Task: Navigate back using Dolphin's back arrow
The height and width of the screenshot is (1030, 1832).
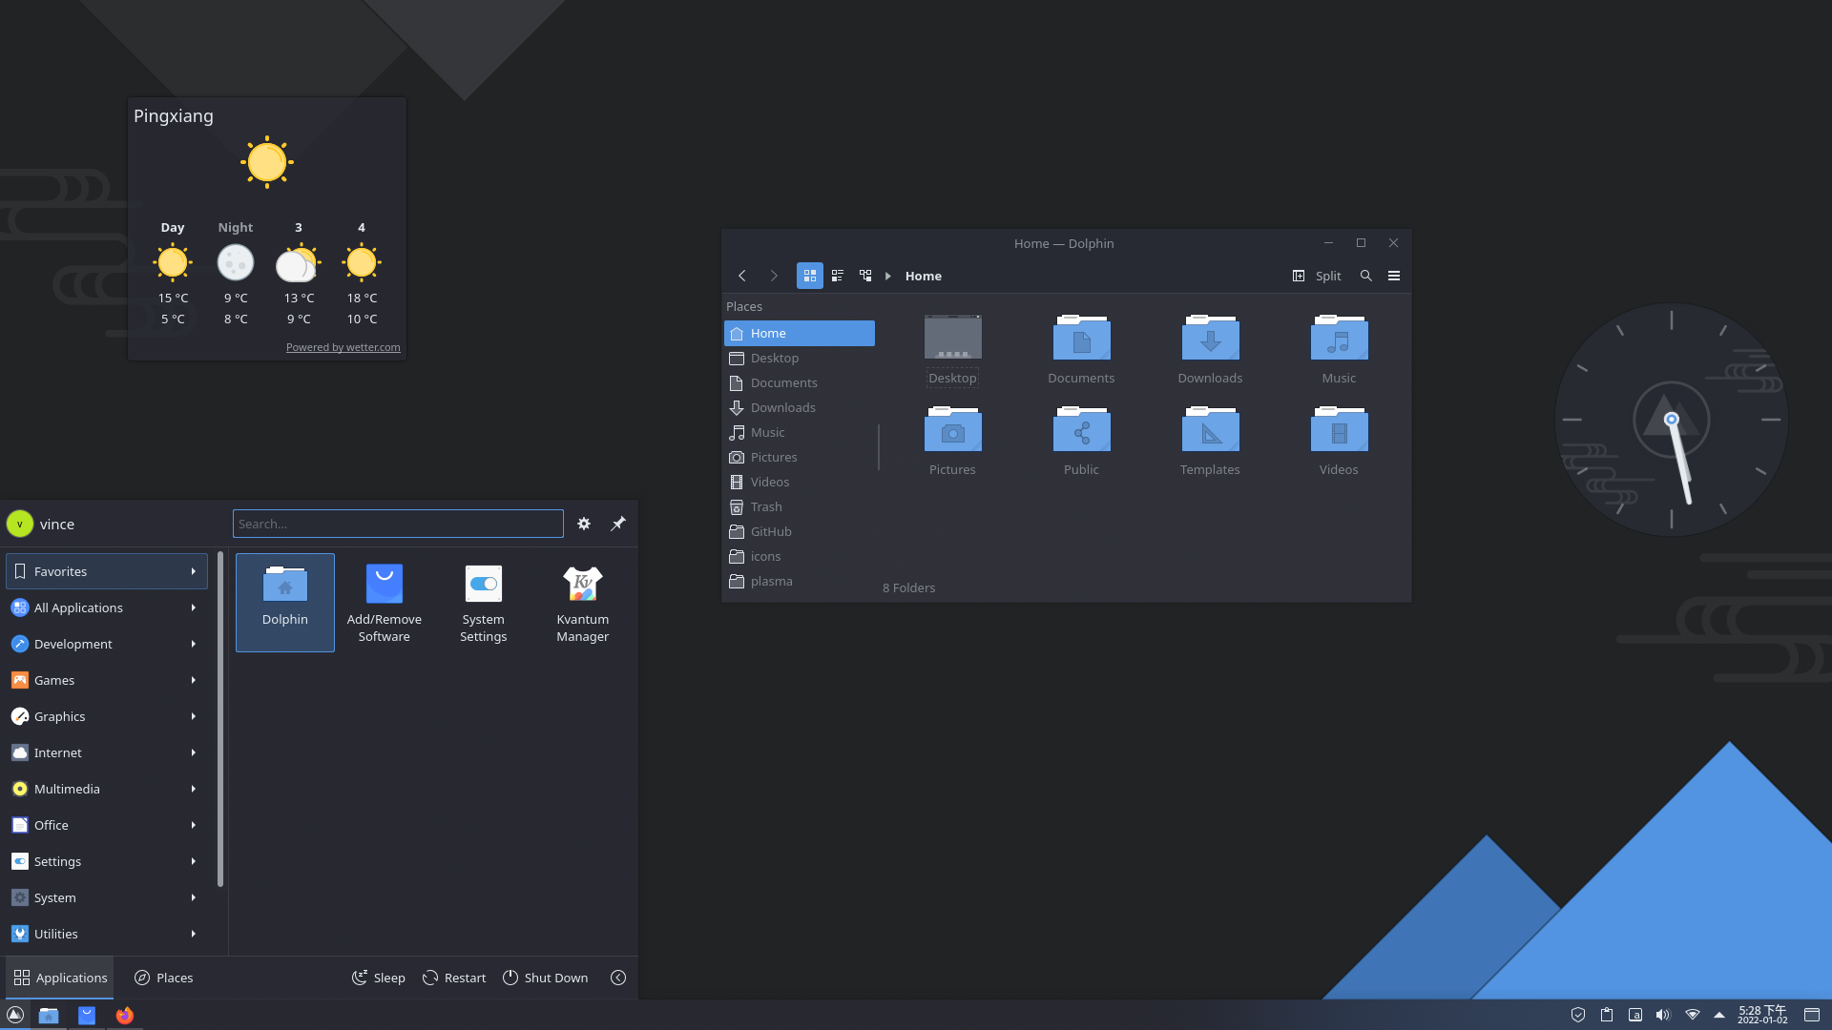Action: (x=742, y=276)
